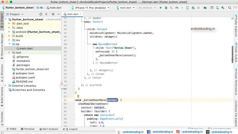Open the Project Structure icon in the toolbar
238x134 pixels.
[205, 8]
